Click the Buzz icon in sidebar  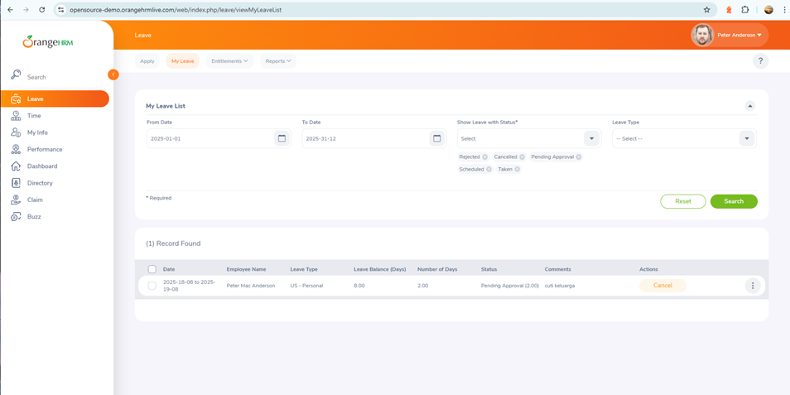(x=16, y=217)
